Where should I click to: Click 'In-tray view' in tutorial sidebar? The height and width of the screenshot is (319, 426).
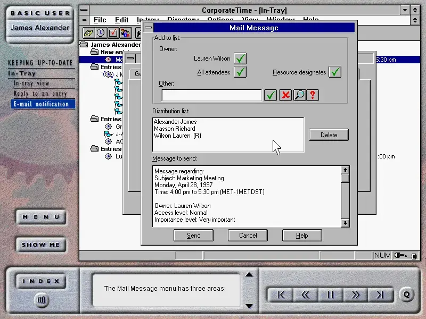31,83
